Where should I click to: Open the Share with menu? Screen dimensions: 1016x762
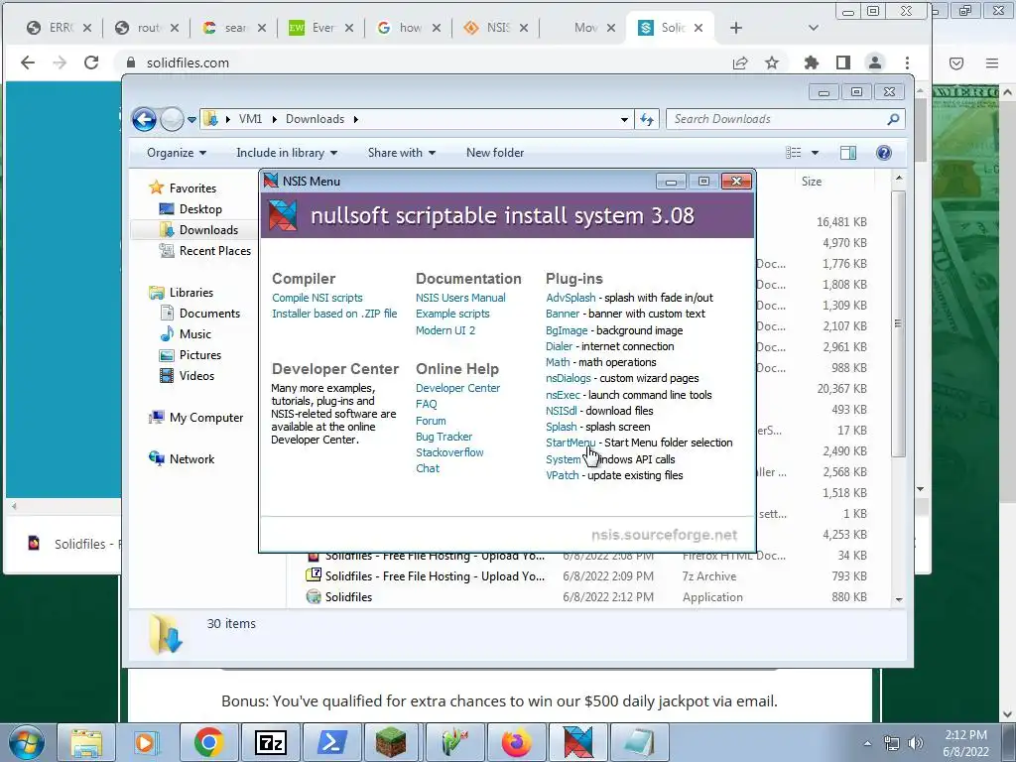pyautogui.click(x=401, y=153)
